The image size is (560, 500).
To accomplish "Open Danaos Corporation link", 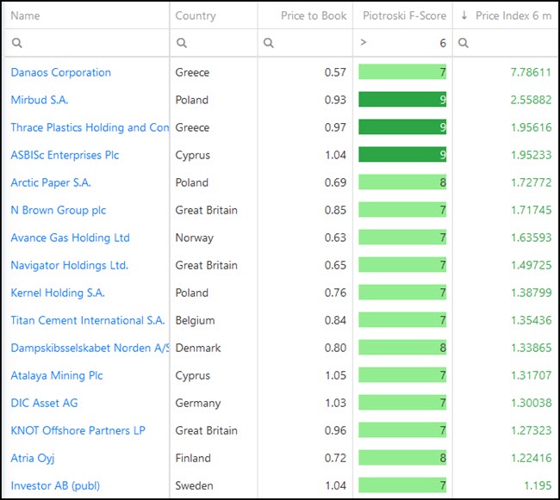I will point(60,72).
